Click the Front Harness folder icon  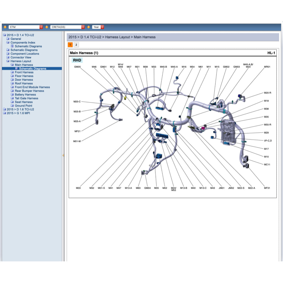coord(12,72)
